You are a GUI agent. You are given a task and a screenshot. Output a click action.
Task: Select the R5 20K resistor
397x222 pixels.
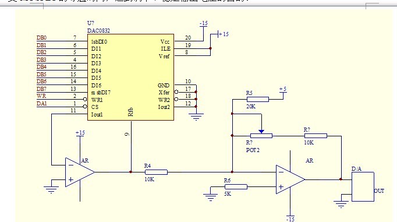[x=257, y=99]
